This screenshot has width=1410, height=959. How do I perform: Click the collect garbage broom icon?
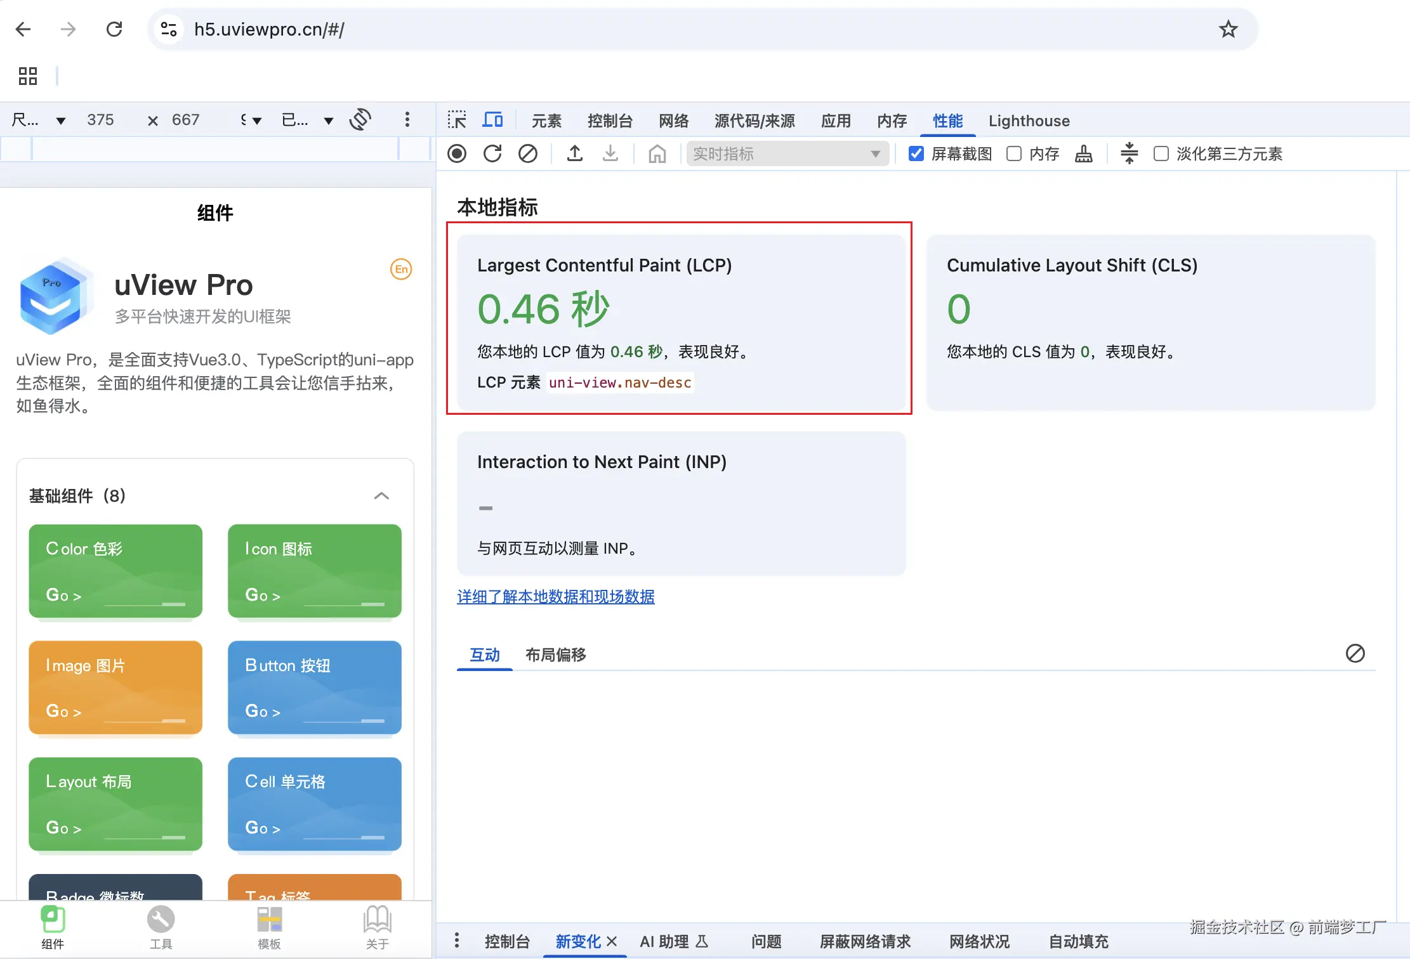[1084, 154]
